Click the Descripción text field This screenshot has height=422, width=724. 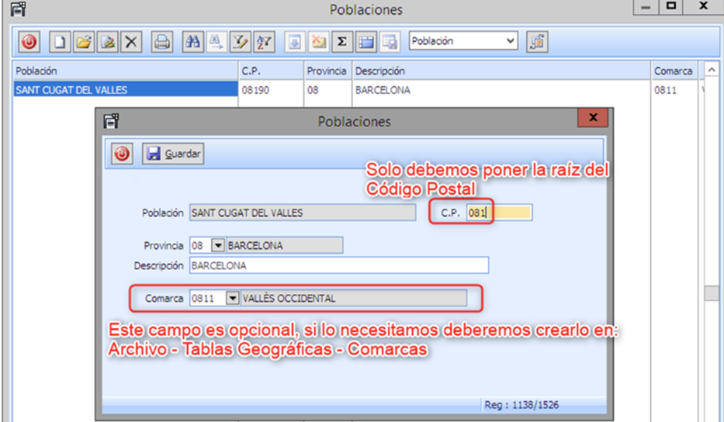[338, 265]
